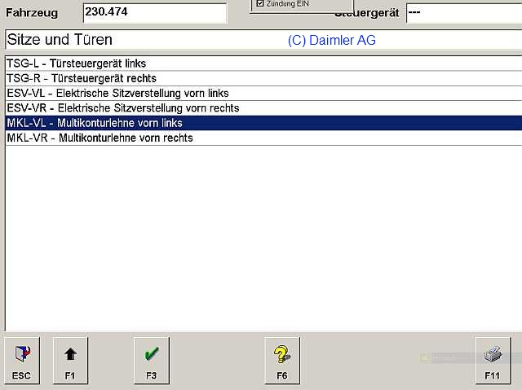Click the Fahrzeug field showing 230.474
The width and height of the screenshot is (522, 390).
pos(154,14)
